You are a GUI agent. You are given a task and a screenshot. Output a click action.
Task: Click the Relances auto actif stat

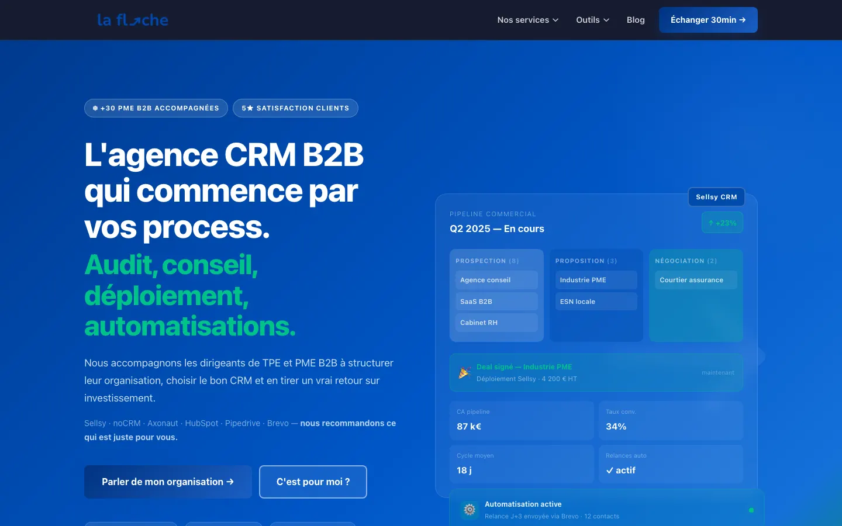671,464
